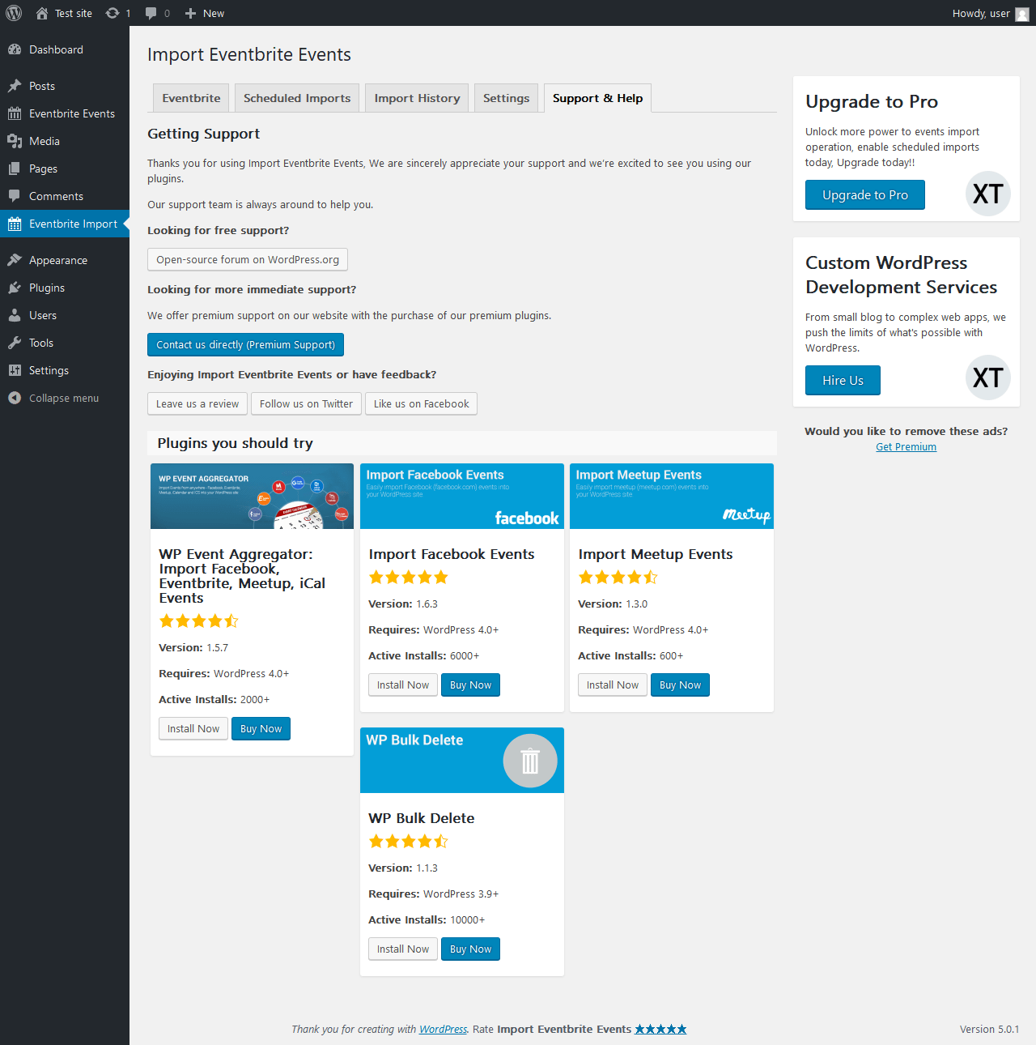
Task: Click Like us on Facebook button
Action: pyautogui.click(x=421, y=403)
